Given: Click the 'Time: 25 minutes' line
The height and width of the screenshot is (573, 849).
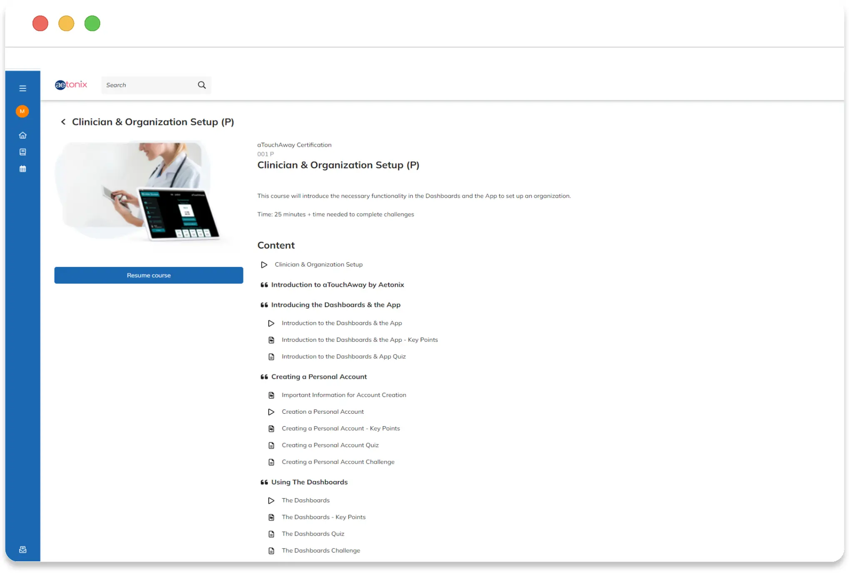Looking at the screenshot, I should point(335,214).
